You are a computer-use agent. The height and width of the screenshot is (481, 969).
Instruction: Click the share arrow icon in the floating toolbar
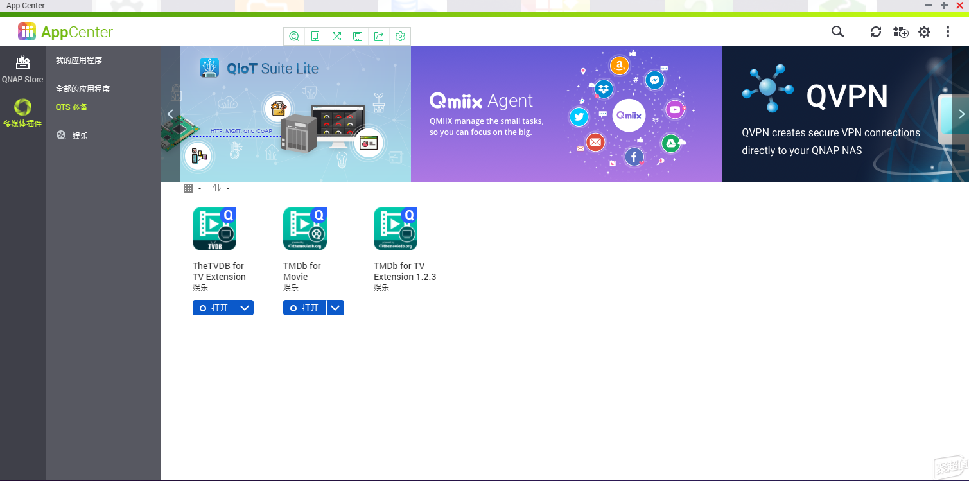[379, 37]
